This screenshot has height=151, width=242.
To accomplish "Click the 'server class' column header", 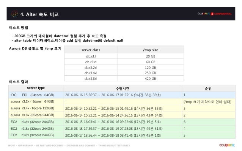I will pos(91,50).
